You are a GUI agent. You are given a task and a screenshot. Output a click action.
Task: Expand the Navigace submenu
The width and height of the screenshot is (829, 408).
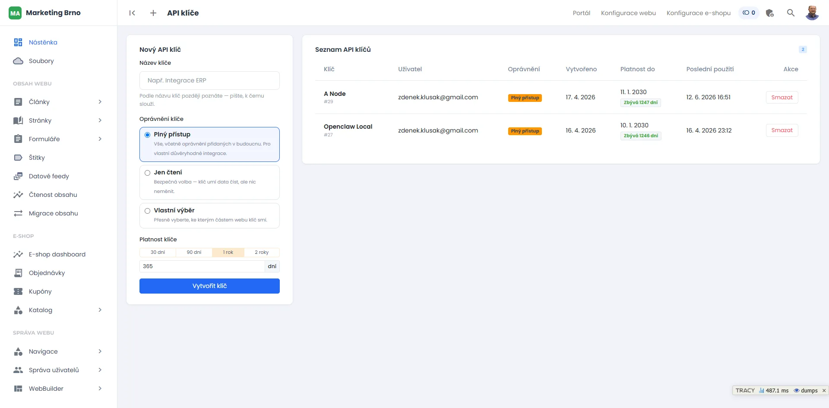click(x=100, y=351)
